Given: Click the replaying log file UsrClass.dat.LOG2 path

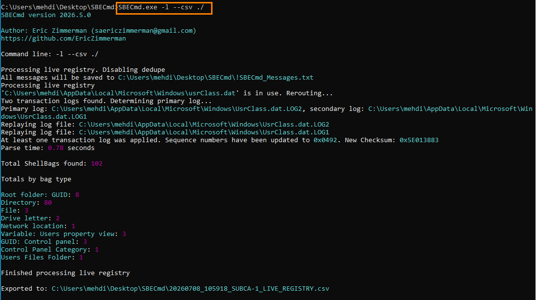Looking at the screenshot, I should pyautogui.click(x=204, y=125).
